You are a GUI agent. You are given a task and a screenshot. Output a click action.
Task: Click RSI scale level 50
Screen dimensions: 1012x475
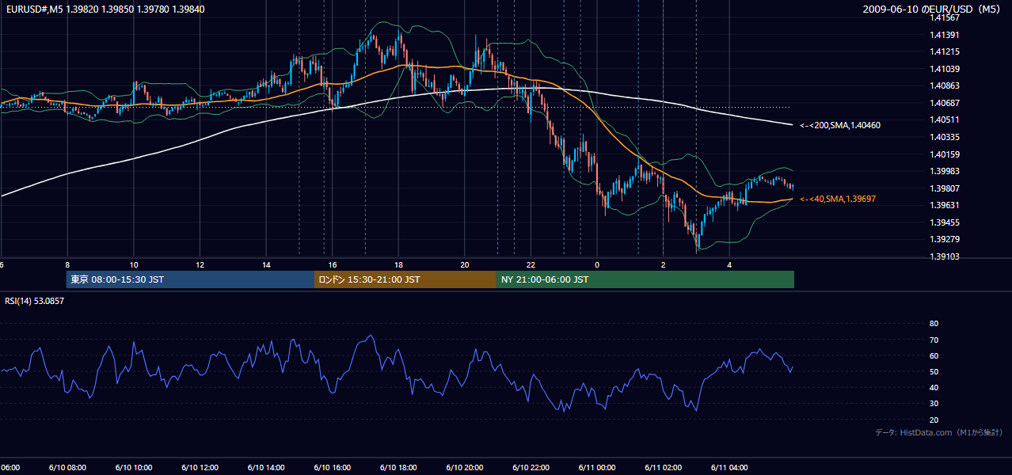click(934, 371)
